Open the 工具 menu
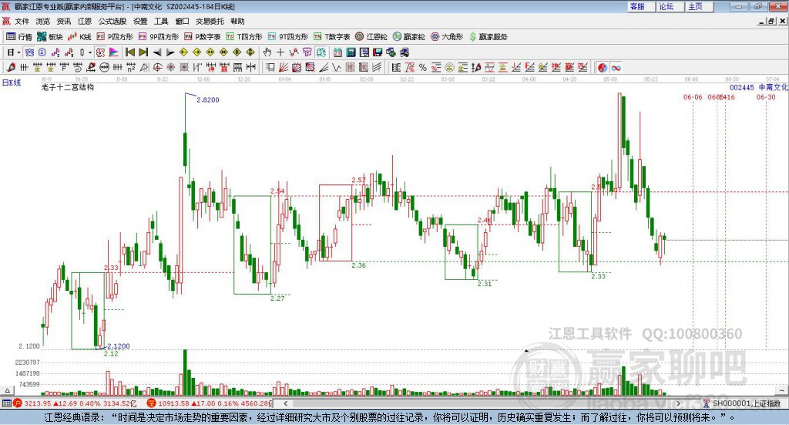This screenshot has height=425, width=789. [161, 21]
